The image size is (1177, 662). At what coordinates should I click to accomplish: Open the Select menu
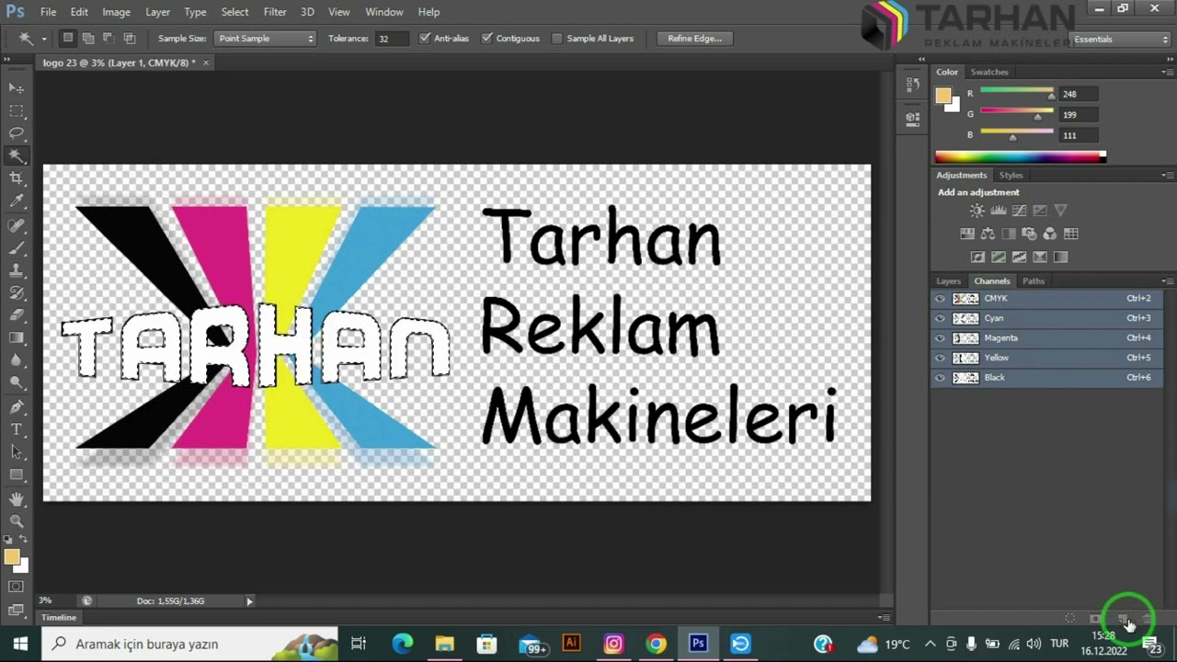(234, 12)
